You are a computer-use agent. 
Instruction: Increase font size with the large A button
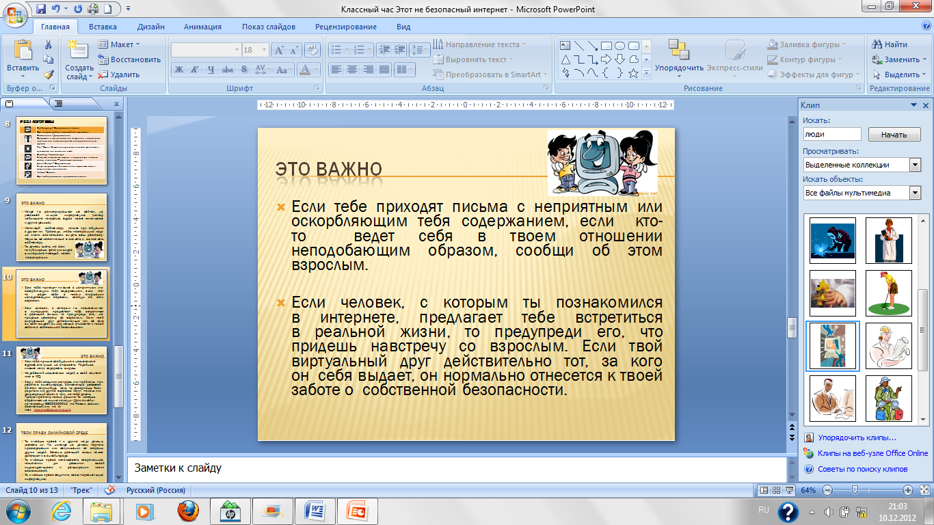coord(280,50)
